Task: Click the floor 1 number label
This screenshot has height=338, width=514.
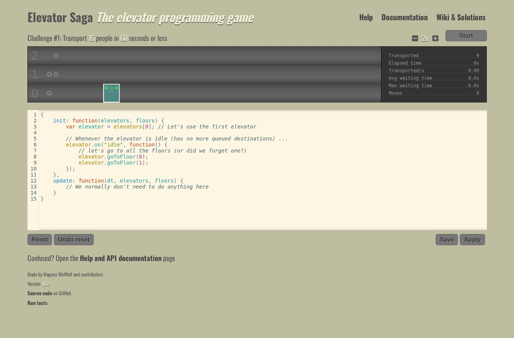Action: tap(35, 74)
